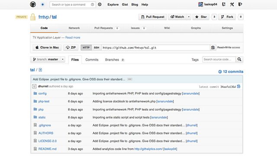Open the README.md file

[47, 149]
